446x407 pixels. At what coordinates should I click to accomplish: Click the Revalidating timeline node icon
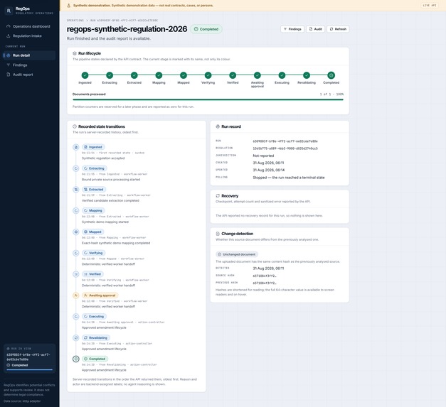[x=76, y=337]
